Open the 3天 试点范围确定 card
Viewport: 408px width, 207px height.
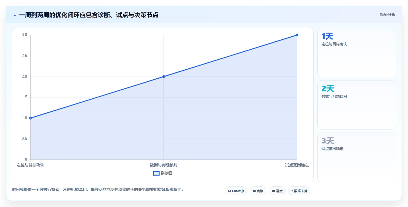357,157
